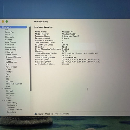Select Controller in the sidebar
The width and height of the screenshot is (130, 130).
(10, 45)
